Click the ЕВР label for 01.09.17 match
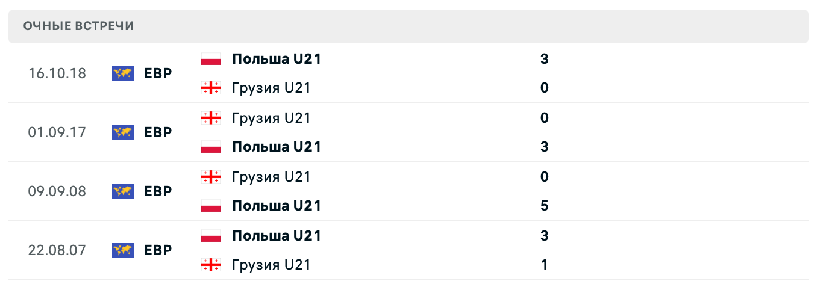Viewport: 817px width, 290px height. coord(158,132)
